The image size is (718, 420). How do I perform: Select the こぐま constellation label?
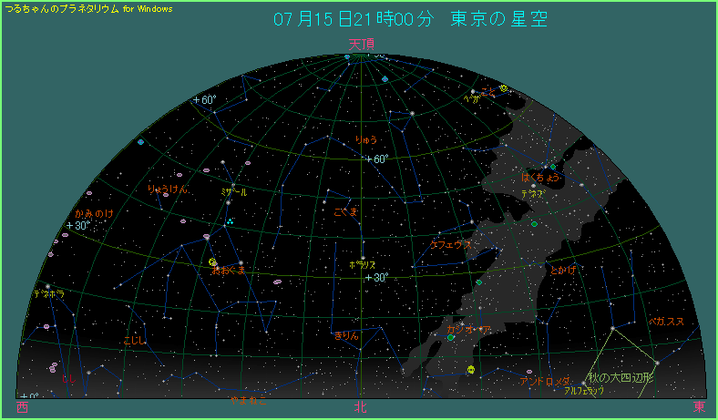347,211
